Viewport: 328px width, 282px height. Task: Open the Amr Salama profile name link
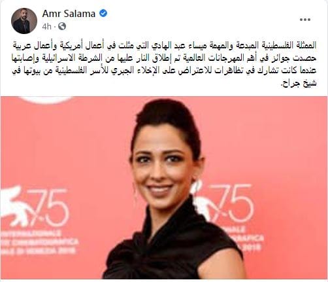tap(69, 14)
